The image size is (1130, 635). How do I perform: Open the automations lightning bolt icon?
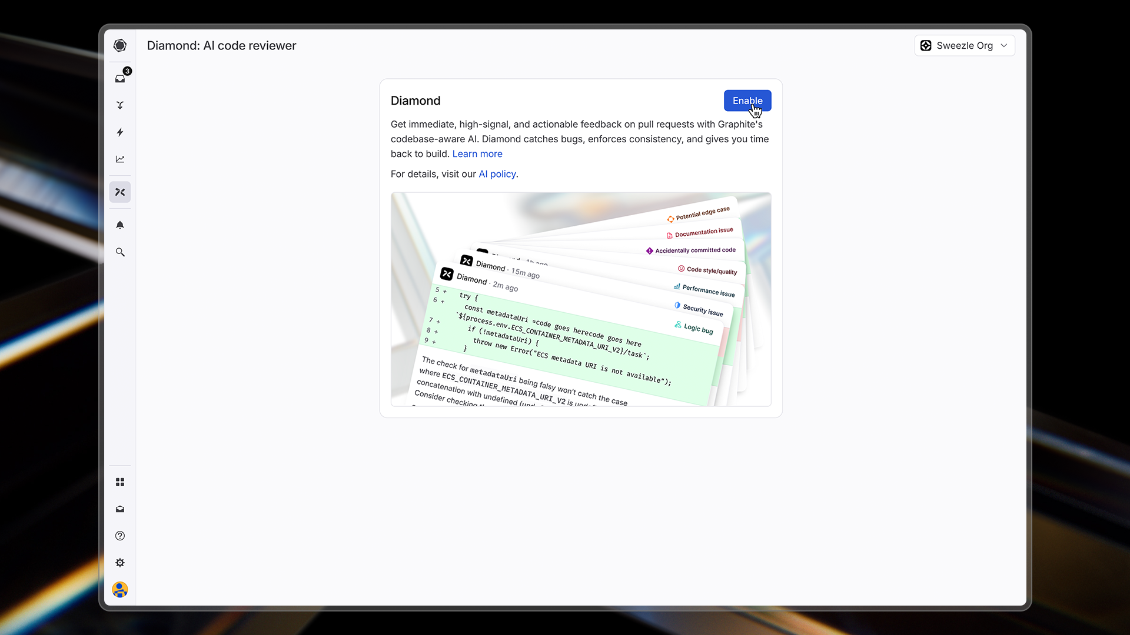point(120,132)
